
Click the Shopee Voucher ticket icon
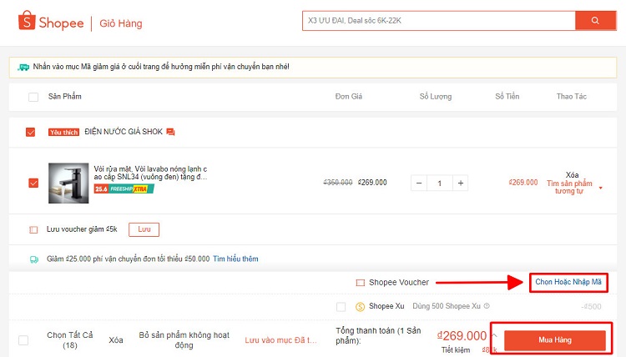coord(361,282)
